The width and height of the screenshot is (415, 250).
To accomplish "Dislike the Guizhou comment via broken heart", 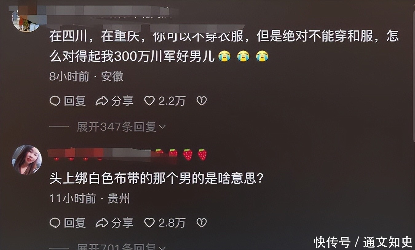I will pyautogui.click(x=202, y=223).
